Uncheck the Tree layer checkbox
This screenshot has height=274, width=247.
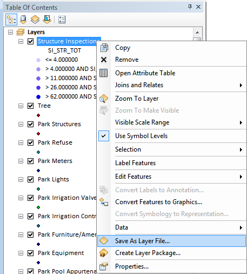click(30, 106)
